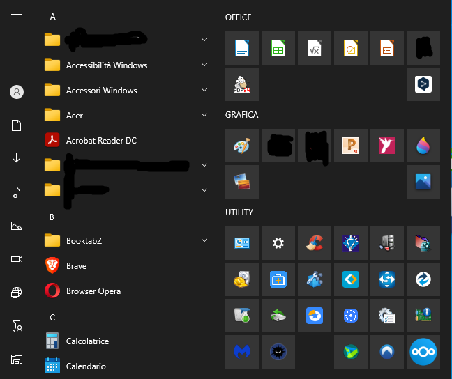Screen dimensions: 452x379
Task: Launch the Nextcloud tile
Action: [423, 352]
